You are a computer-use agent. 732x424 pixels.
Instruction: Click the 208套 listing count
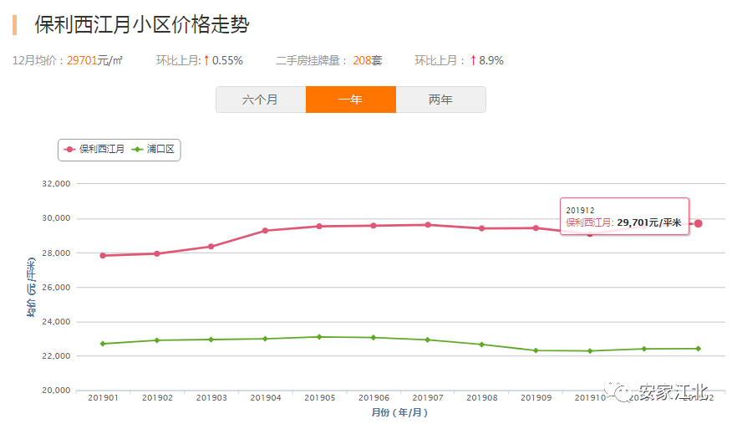click(368, 60)
